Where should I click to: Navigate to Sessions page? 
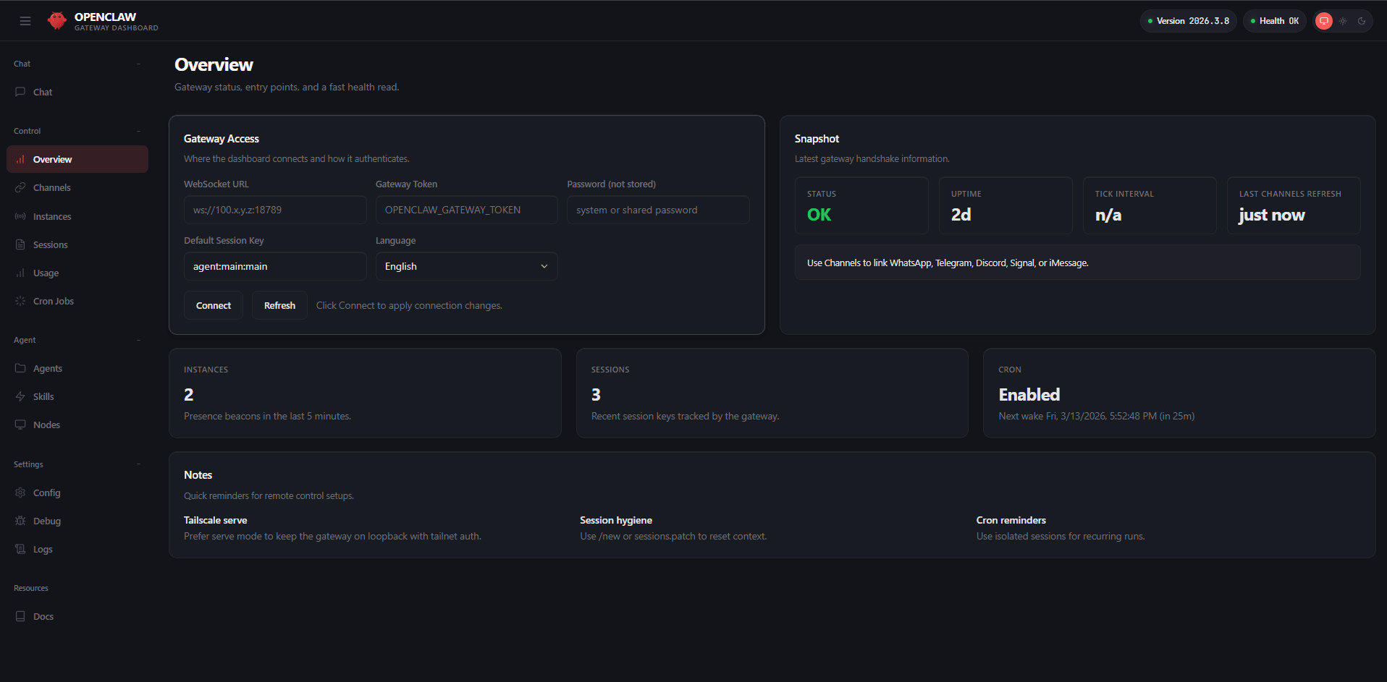click(x=77, y=244)
